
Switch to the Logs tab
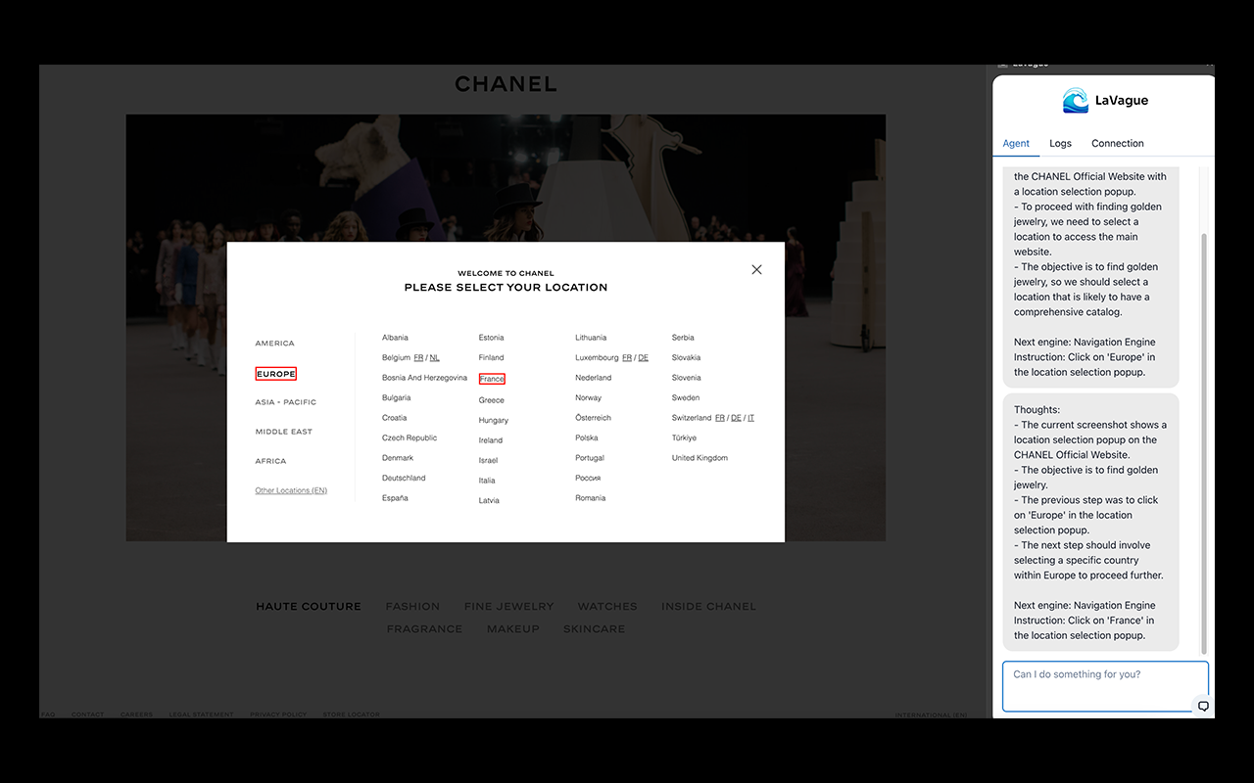(x=1060, y=143)
